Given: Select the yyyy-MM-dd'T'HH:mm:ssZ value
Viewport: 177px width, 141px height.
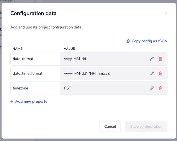Looking at the screenshot, I should (103, 73).
